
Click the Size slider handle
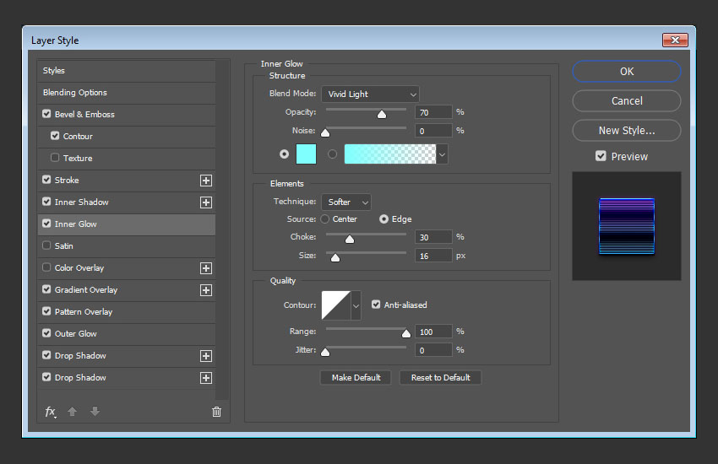(x=335, y=258)
